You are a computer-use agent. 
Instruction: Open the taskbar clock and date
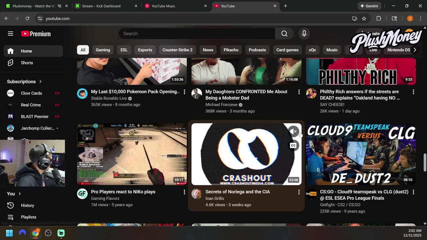pos(412,233)
